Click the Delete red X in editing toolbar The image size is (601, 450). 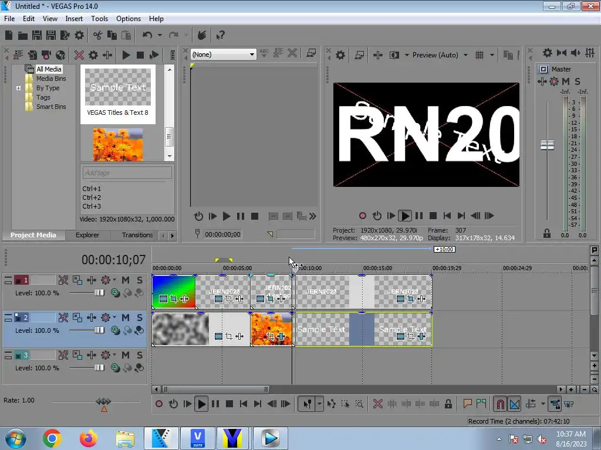click(x=377, y=404)
